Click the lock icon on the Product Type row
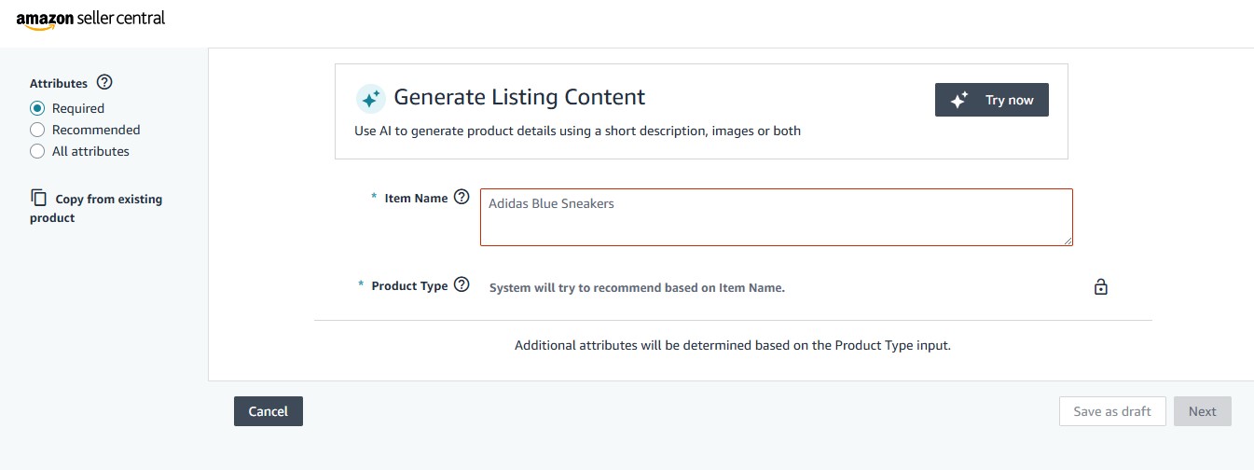Viewport: 1254px width, 470px height. coord(1100,287)
